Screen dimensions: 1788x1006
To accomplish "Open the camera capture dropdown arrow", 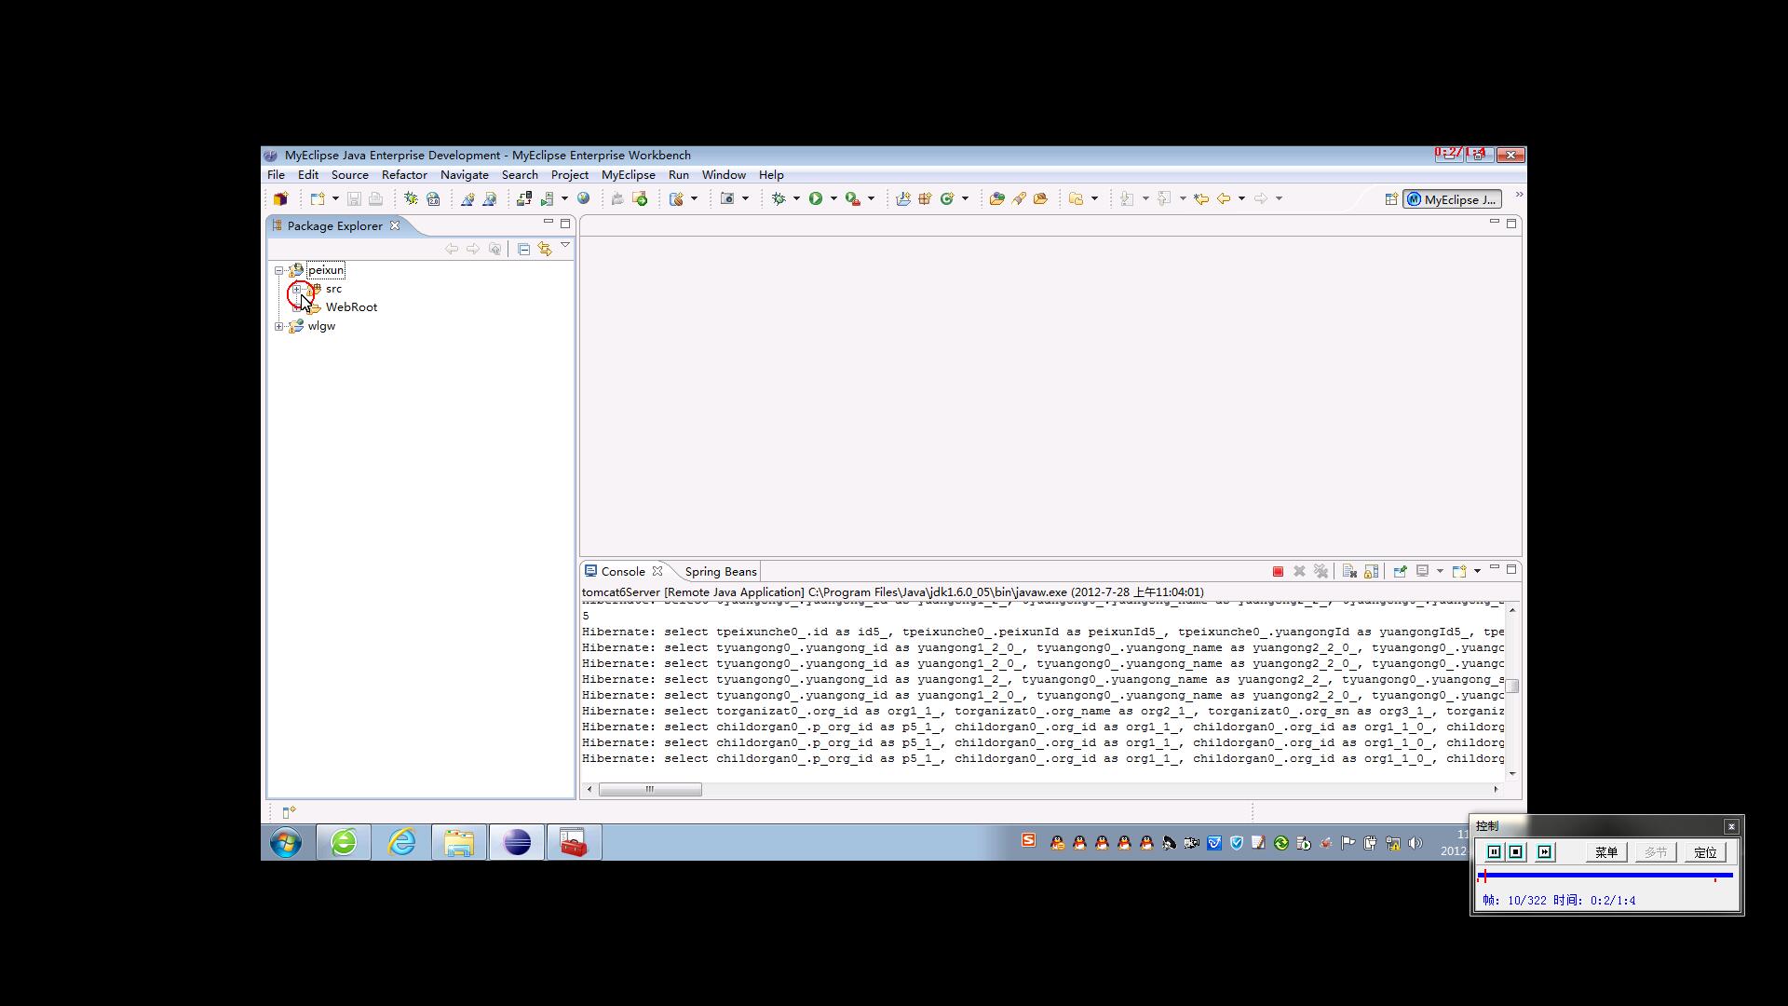I will click(x=746, y=198).
